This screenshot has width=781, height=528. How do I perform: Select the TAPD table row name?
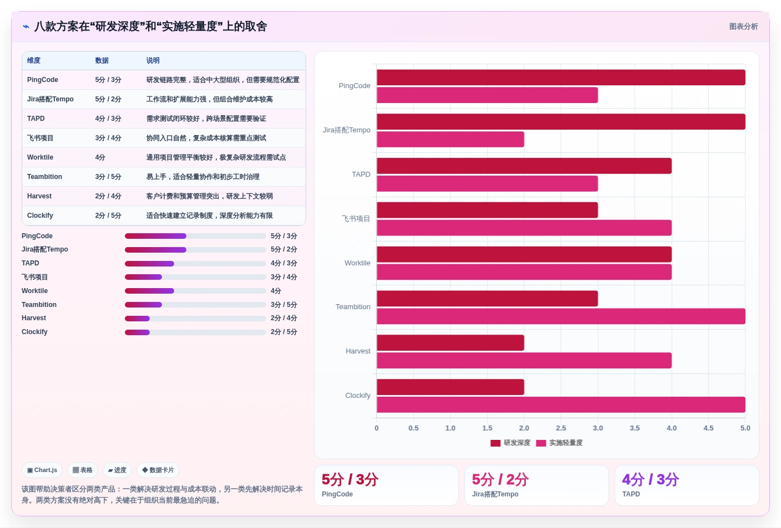point(36,119)
